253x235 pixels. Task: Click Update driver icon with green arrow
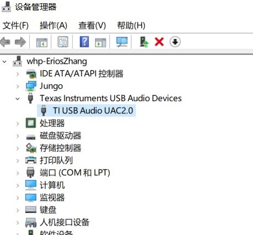[144, 42]
